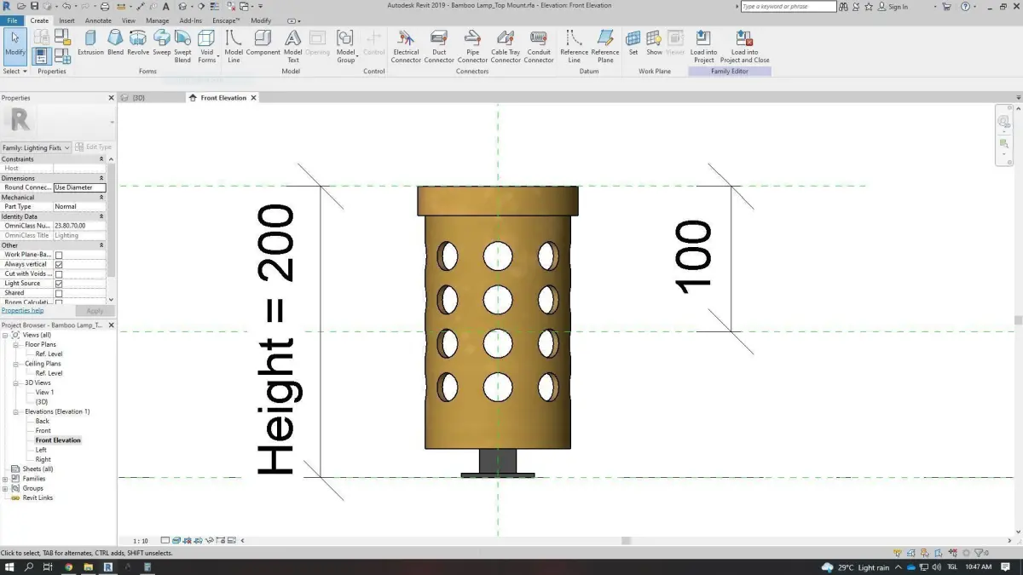Open File Explorer from the taskbar
1023x575 pixels.
coord(88,566)
